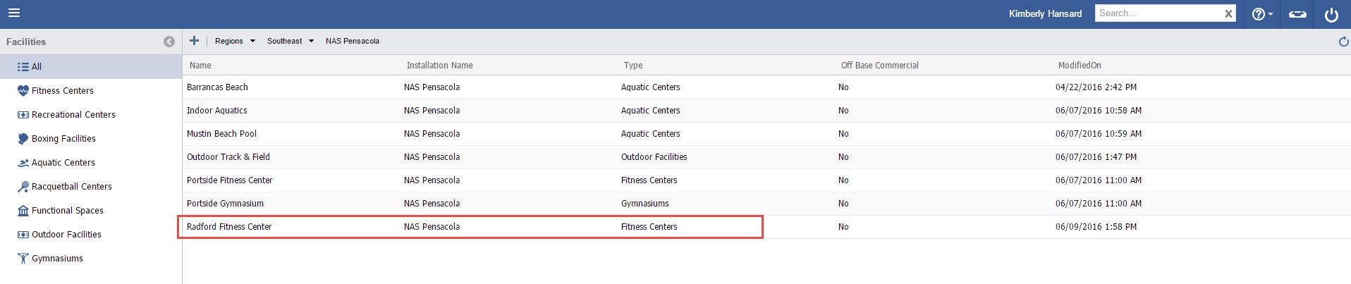Select Aquatic Centers category

click(63, 163)
